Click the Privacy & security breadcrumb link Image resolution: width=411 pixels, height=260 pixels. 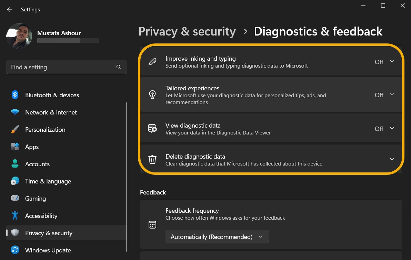pyautogui.click(x=187, y=31)
